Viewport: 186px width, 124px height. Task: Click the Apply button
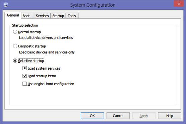[x=144, y=116]
